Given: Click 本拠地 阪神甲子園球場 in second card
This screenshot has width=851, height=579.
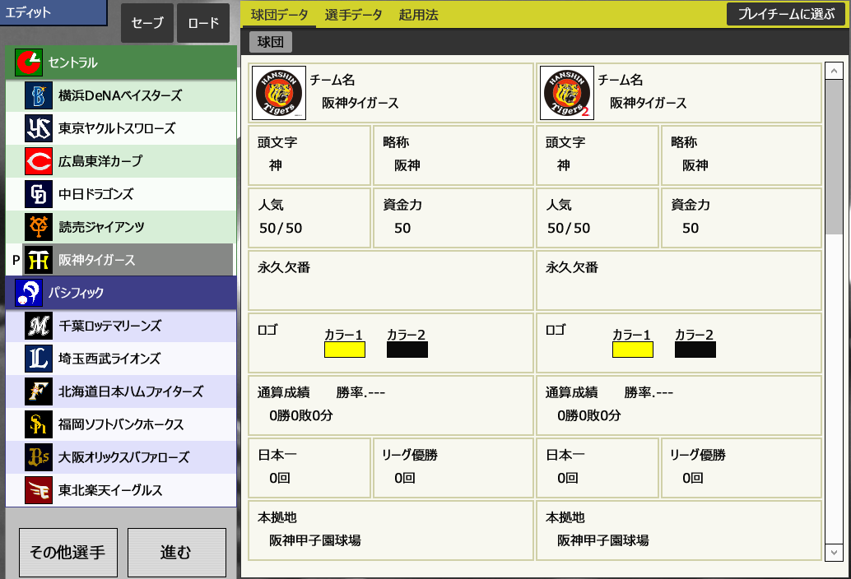Looking at the screenshot, I should 679,530.
